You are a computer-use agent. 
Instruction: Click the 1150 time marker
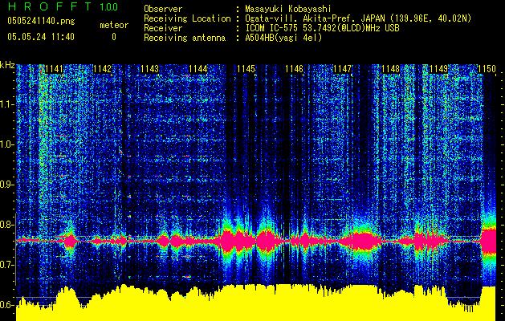pos(487,69)
